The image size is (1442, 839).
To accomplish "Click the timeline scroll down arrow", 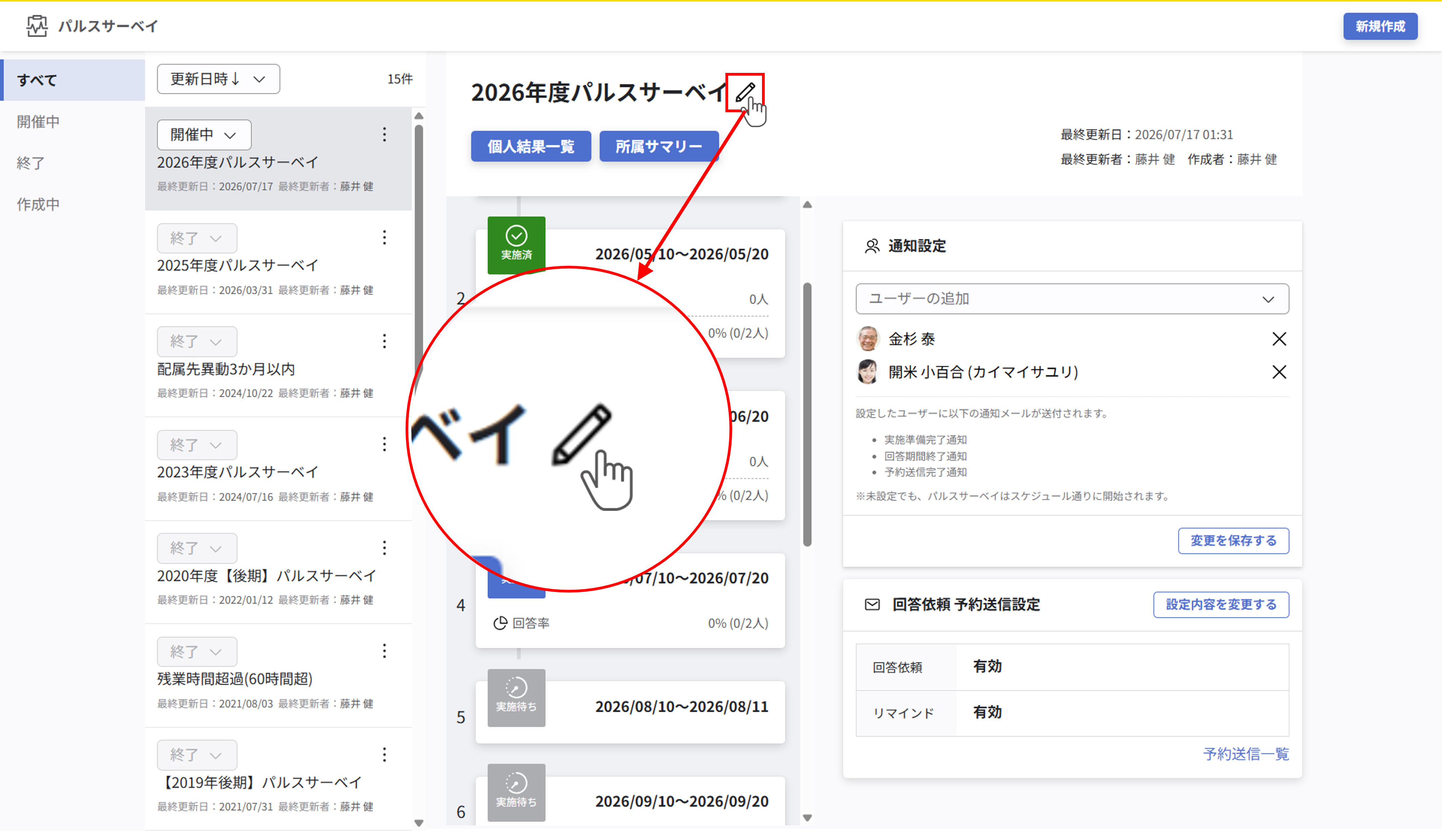I will pos(807,818).
